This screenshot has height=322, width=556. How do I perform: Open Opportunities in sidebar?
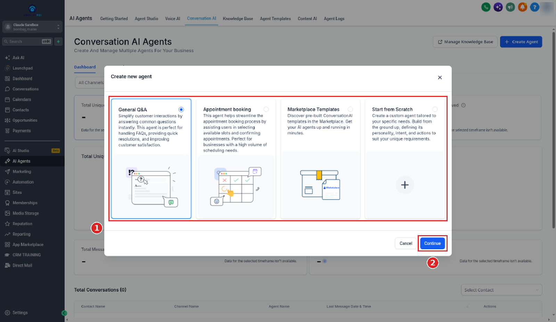25,121
